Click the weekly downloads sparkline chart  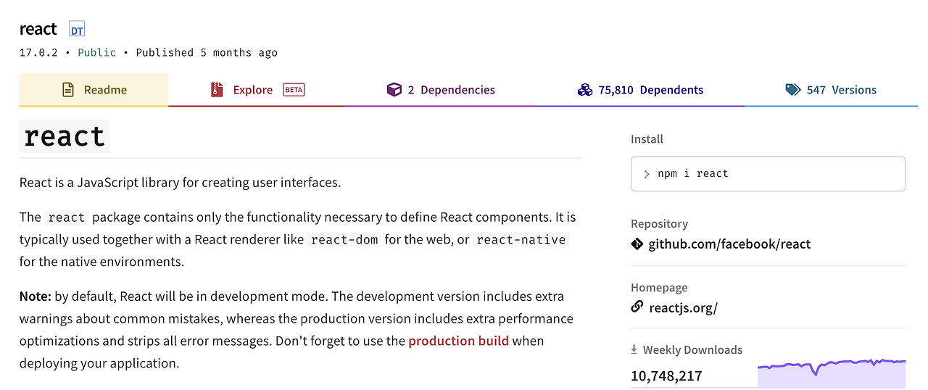(832, 373)
